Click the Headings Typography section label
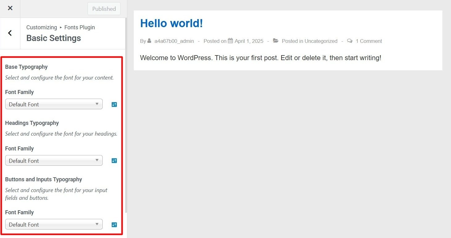451x238 pixels. (32, 123)
